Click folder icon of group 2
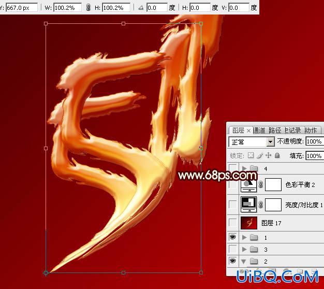The height and width of the screenshot is (289, 324). click(254, 262)
